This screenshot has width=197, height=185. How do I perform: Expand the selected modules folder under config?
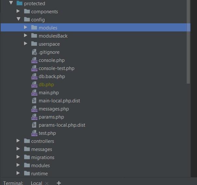point(25,27)
